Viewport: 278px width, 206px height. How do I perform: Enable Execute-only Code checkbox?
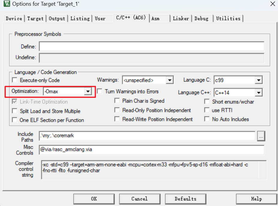(x=15, y=80)
